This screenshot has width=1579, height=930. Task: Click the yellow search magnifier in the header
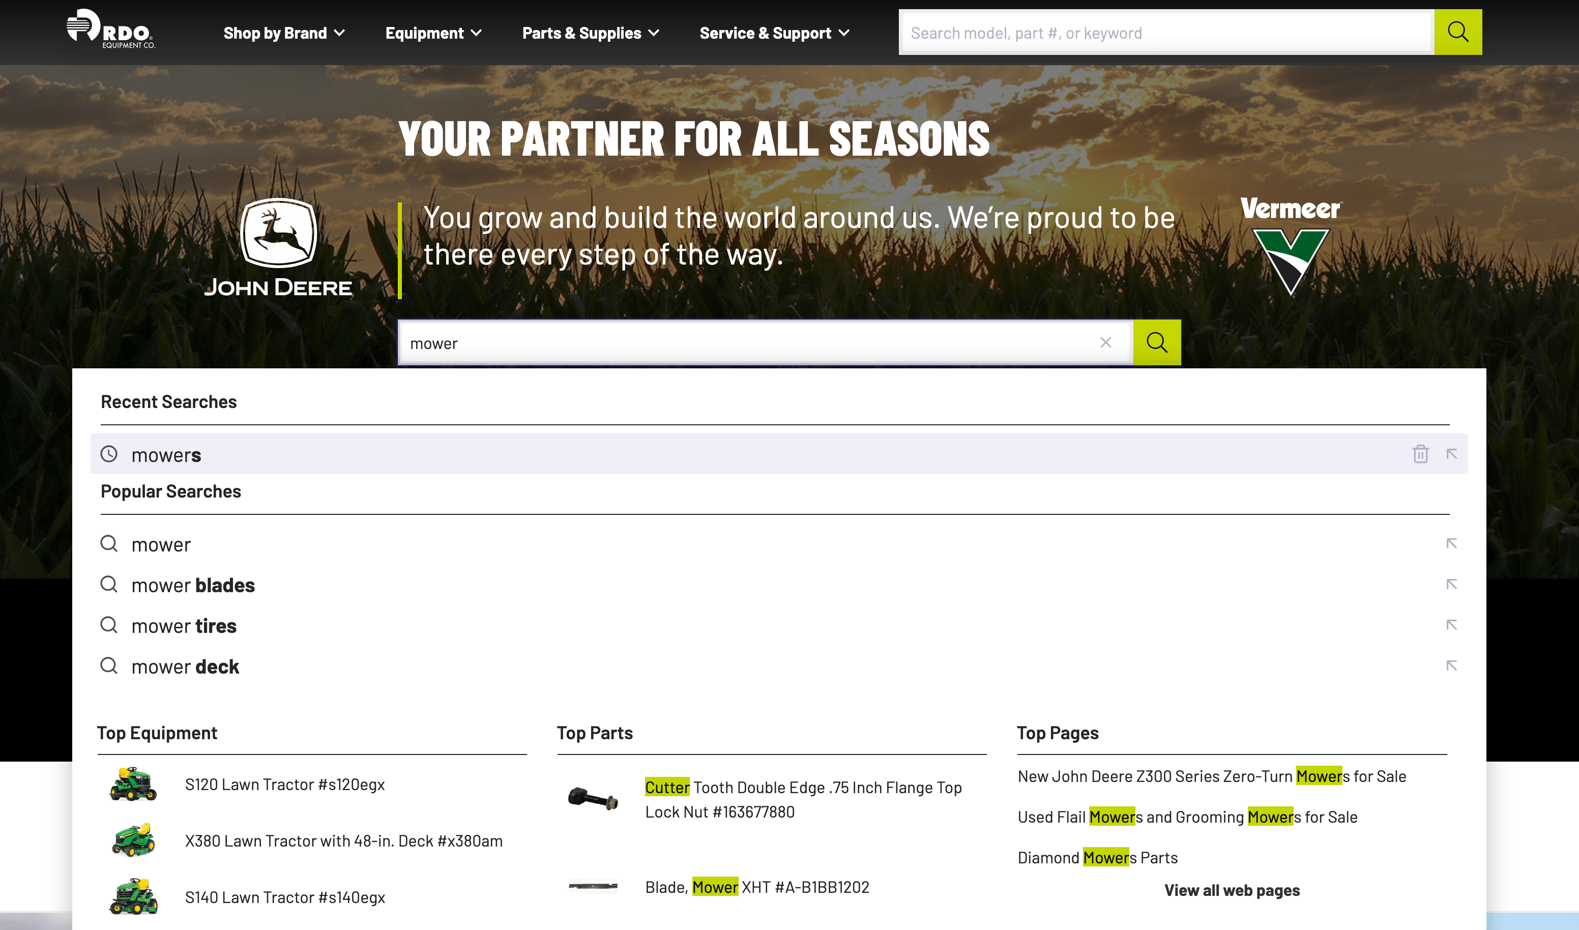(1458, 32)
